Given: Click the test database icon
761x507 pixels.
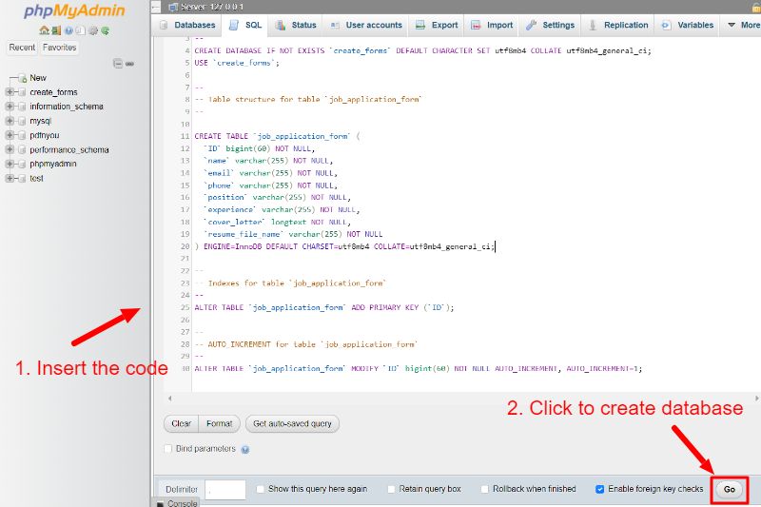Looking at the screenshot, I should [22, 179].
